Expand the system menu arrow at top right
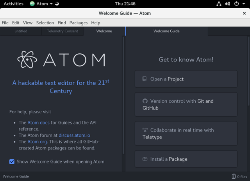Screen dimensions: 250x181 (x=244, y=4)
